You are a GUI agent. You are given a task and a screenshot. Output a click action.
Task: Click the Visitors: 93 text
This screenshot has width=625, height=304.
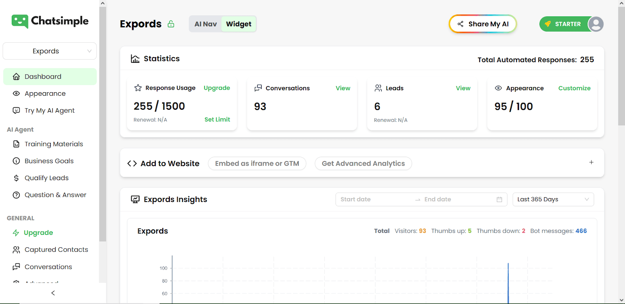[410, 231]
